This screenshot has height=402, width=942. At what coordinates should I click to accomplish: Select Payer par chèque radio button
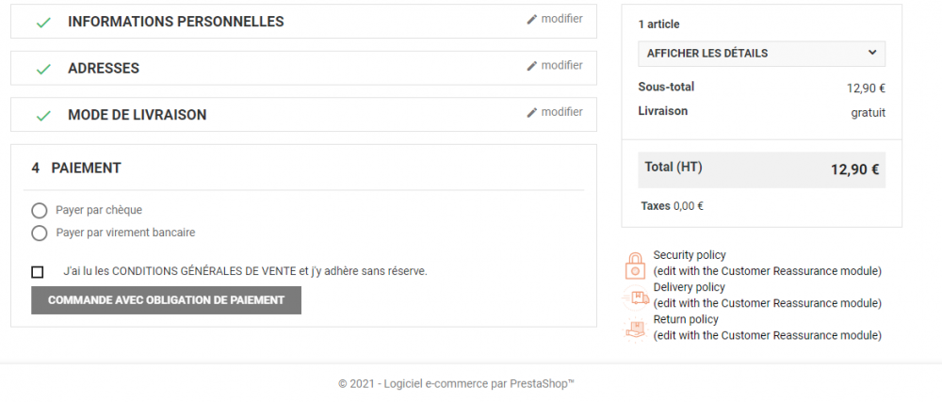[39, 211]
